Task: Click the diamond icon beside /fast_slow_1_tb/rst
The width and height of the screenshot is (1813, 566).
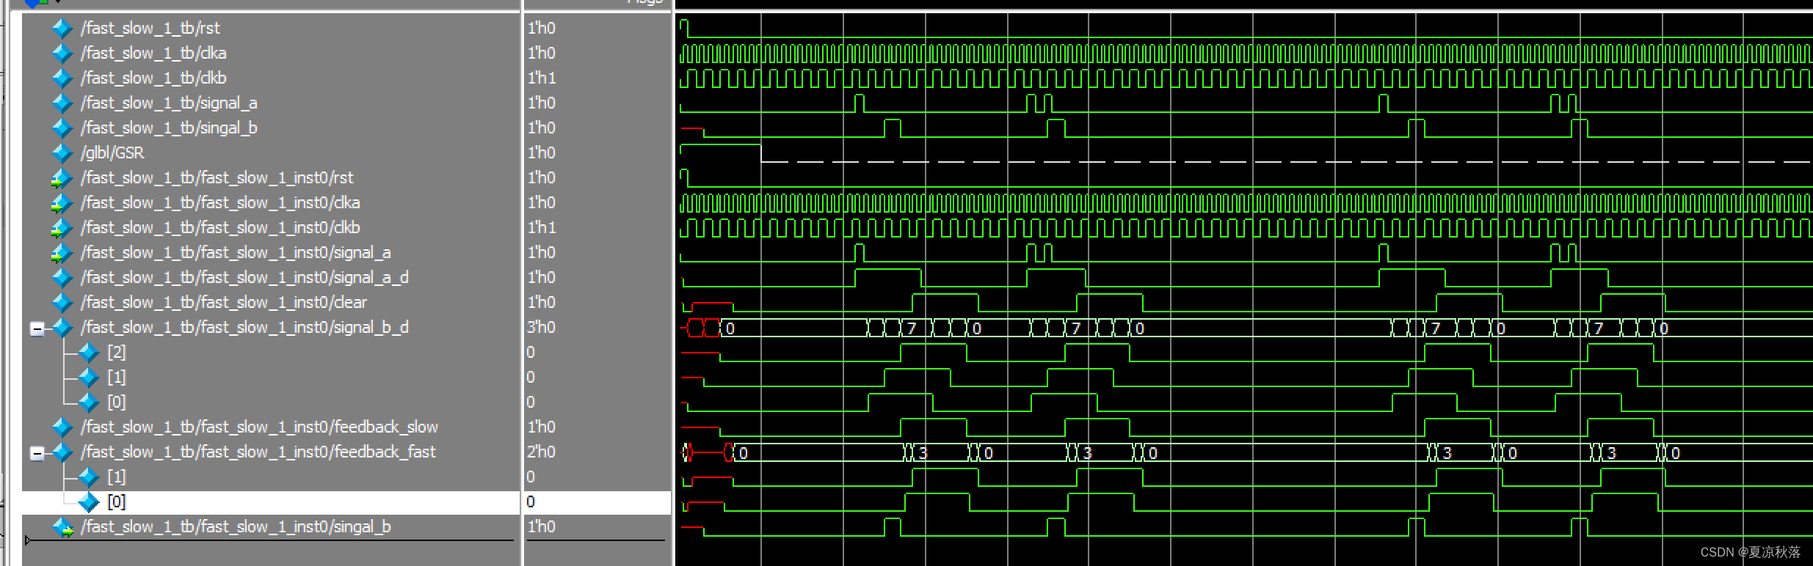Action: [62, 29]
